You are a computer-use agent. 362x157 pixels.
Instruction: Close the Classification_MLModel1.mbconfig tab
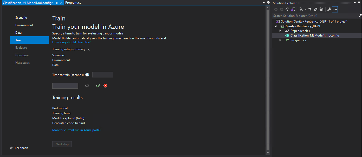click(x=61, y=3)
